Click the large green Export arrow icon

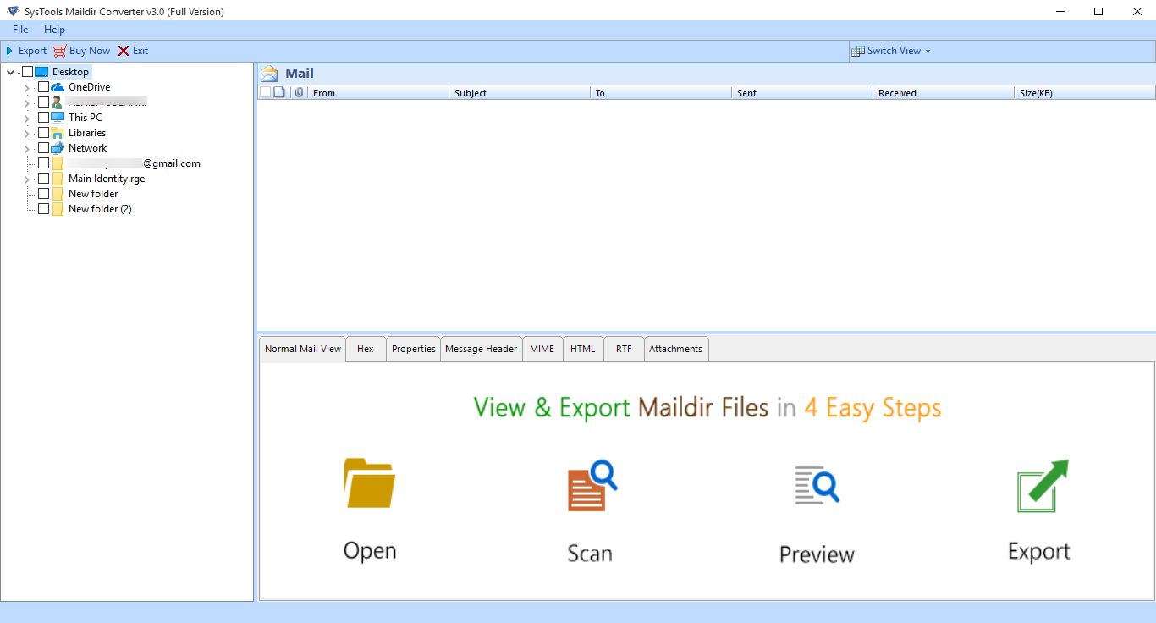tap(1043, 486)
